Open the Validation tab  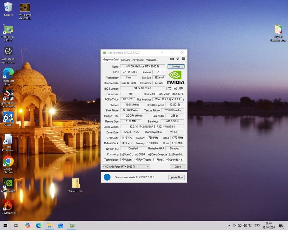151,60
